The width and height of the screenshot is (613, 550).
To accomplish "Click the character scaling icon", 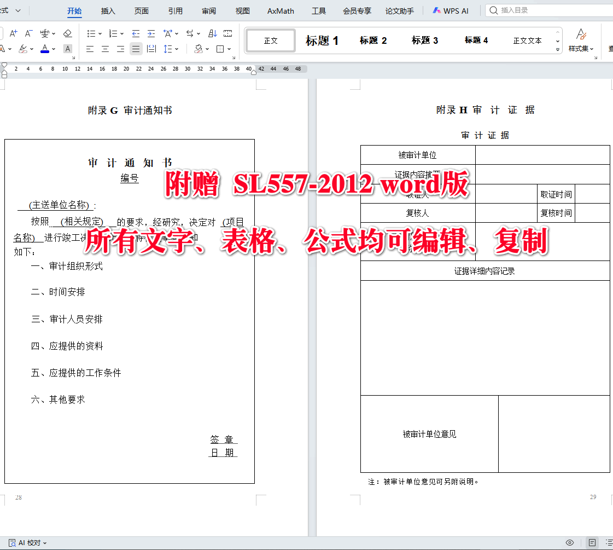I will tap(168, 33).
